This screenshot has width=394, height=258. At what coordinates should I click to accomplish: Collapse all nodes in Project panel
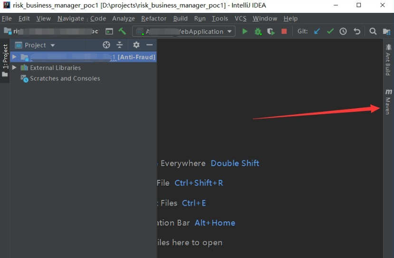pyautogui.click(x=120, y=45)
